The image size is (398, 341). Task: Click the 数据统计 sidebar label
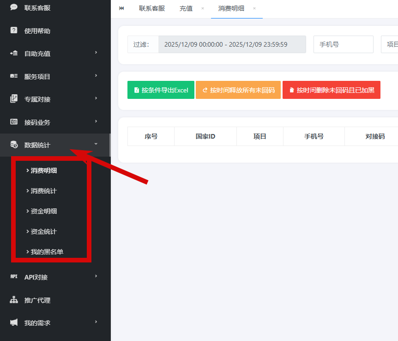click(x=37, y=145)
